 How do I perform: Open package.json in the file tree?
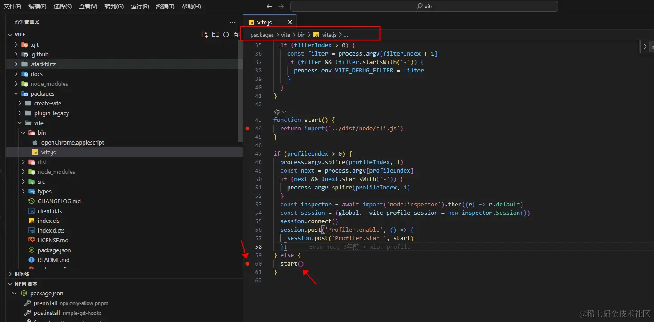click(x=124, y=250)
